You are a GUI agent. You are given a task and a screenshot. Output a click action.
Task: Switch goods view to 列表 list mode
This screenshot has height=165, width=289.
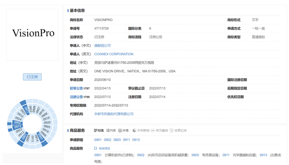(x=111, y=131)
